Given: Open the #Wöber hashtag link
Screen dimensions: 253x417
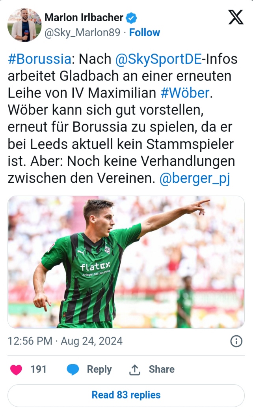Looking at the screenshot, I should click(x=185, y=93).
